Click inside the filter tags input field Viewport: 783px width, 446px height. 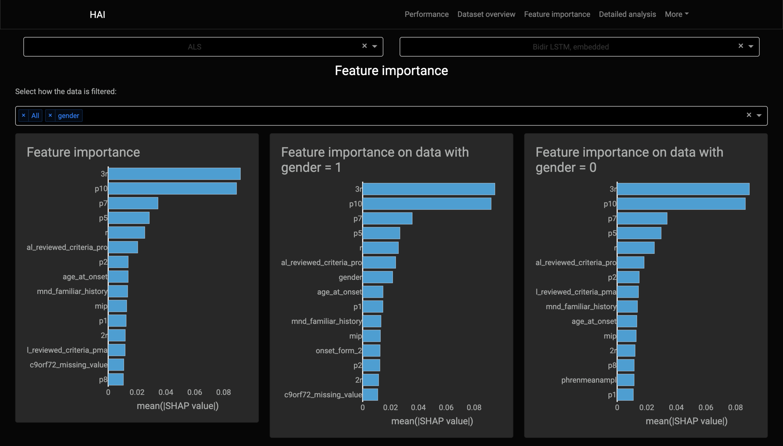click(x=396, y=116)
